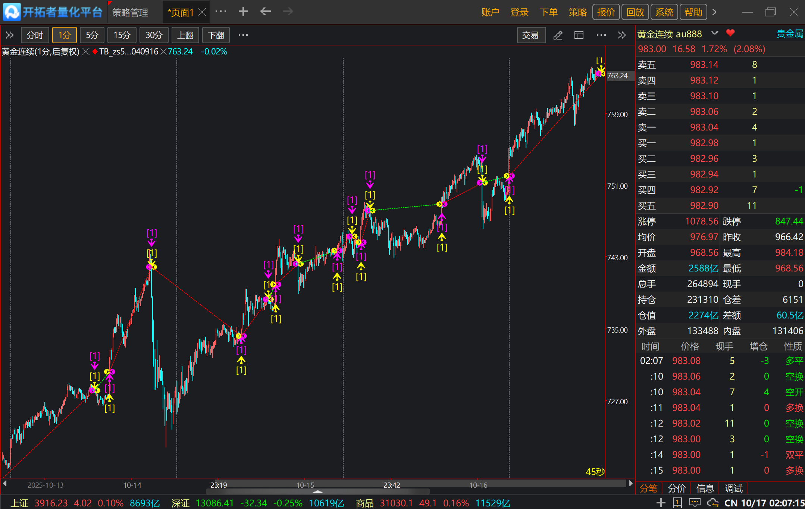Click the panel layout icon
This screenshot has height=509, width=805.
coord(579,35)
